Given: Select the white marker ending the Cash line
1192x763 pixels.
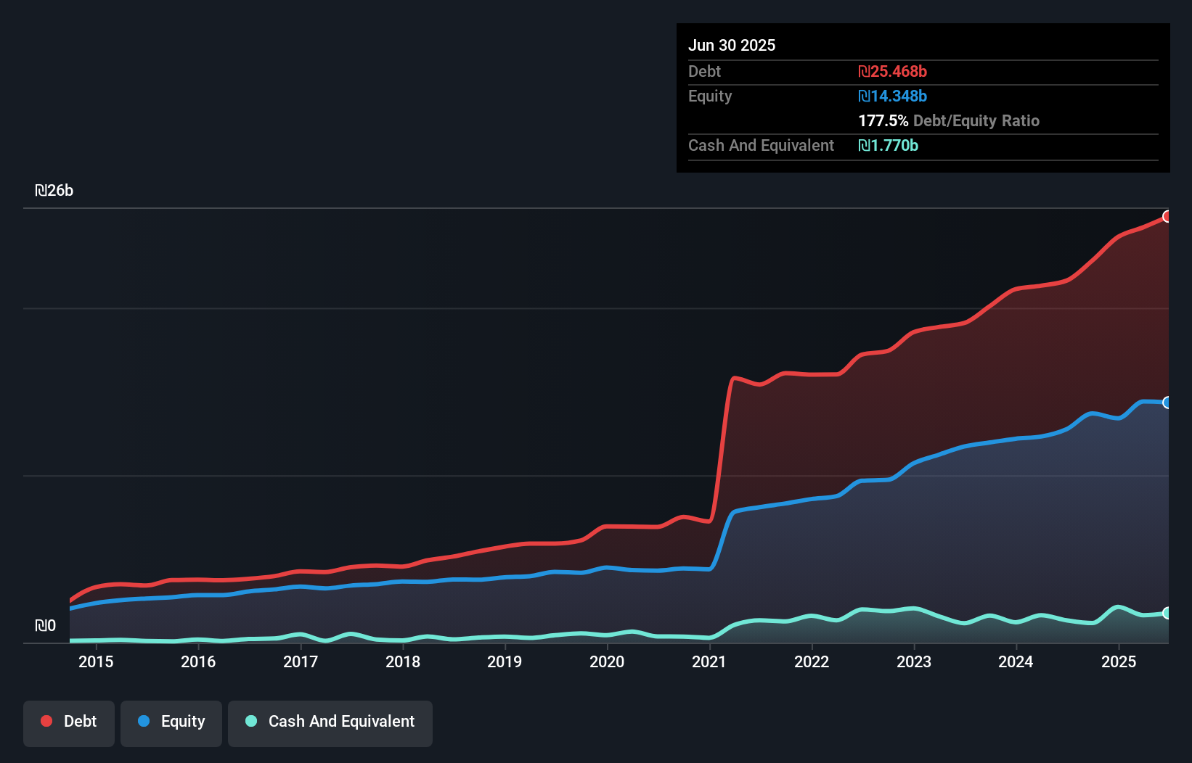Looking at the screenshot, I should 1167,613.
